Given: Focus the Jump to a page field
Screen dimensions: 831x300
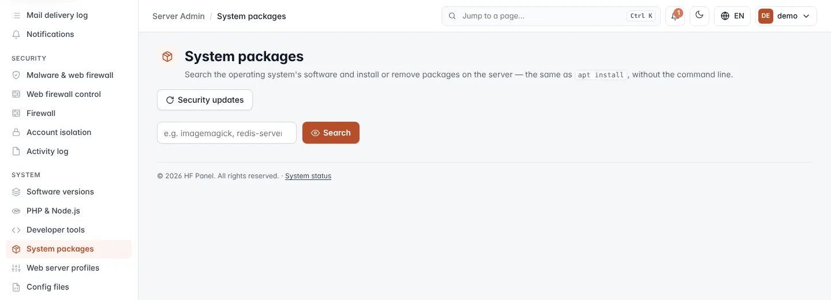Looking at the screenshot, I should coord(551,16).
